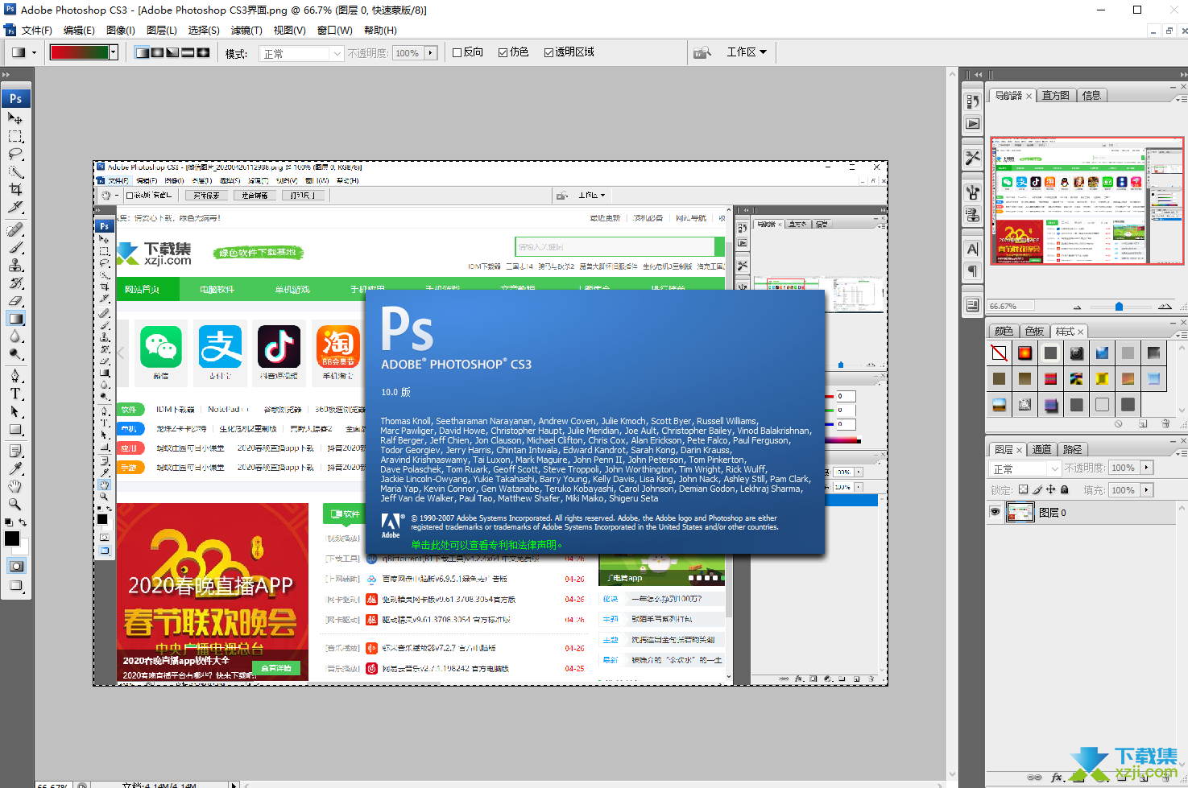This screenshot has width=1188, height=788.
Task: Uncheck the 透明区域 checkbox
Action: pos(548,52)
